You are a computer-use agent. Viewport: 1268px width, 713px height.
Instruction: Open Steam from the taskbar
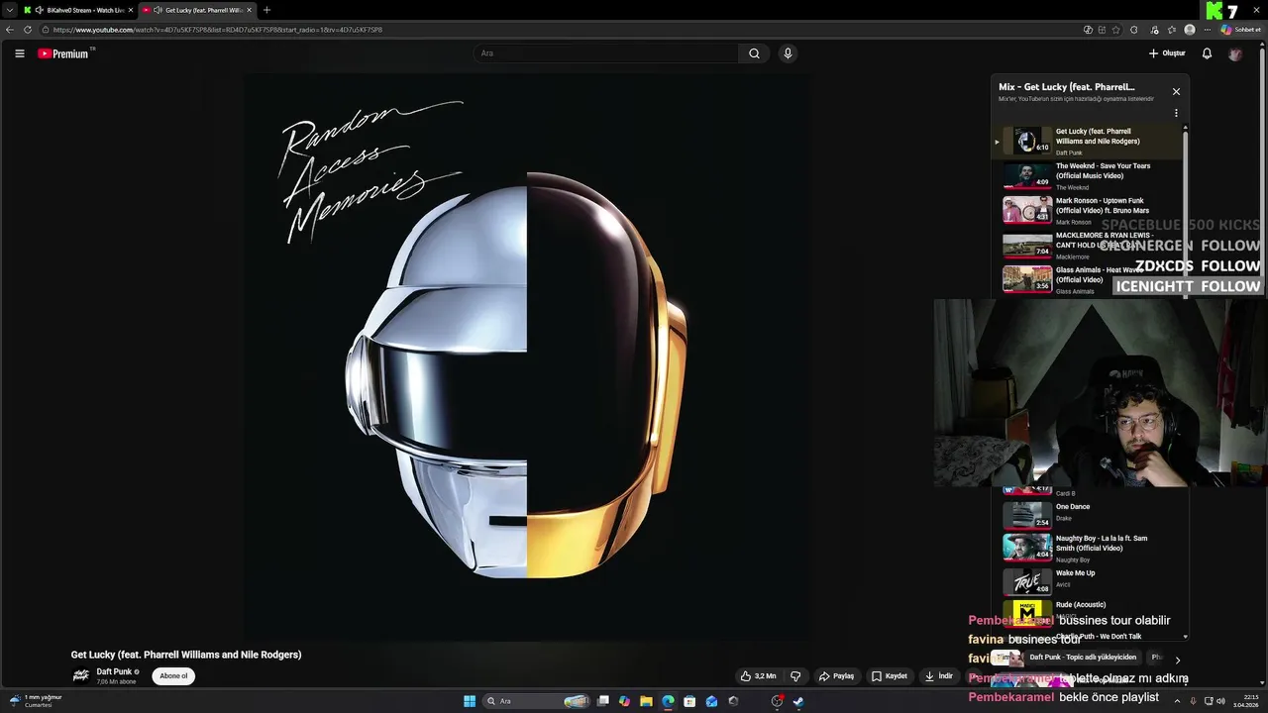point(798,701)
